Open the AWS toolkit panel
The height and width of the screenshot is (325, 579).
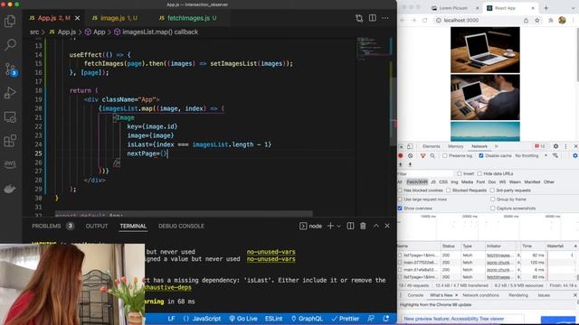[10, 164]
